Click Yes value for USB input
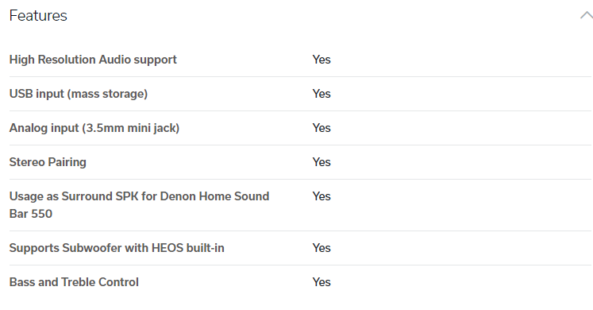Image resolution: width=593 pixels, height=310 pixels. 322,94
